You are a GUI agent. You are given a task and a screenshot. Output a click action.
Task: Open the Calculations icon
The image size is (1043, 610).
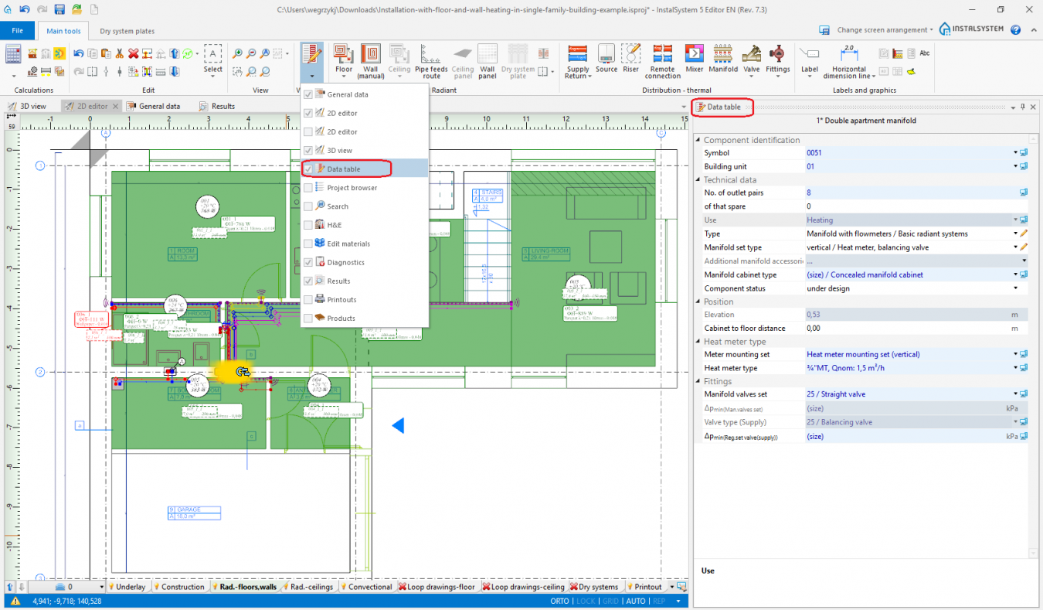point(12,53)
